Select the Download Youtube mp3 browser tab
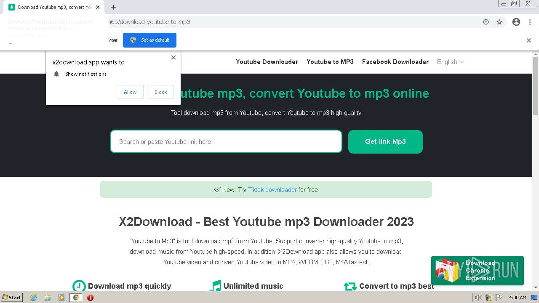The height and width of the screenshot is (303, 539). [55, 7]
